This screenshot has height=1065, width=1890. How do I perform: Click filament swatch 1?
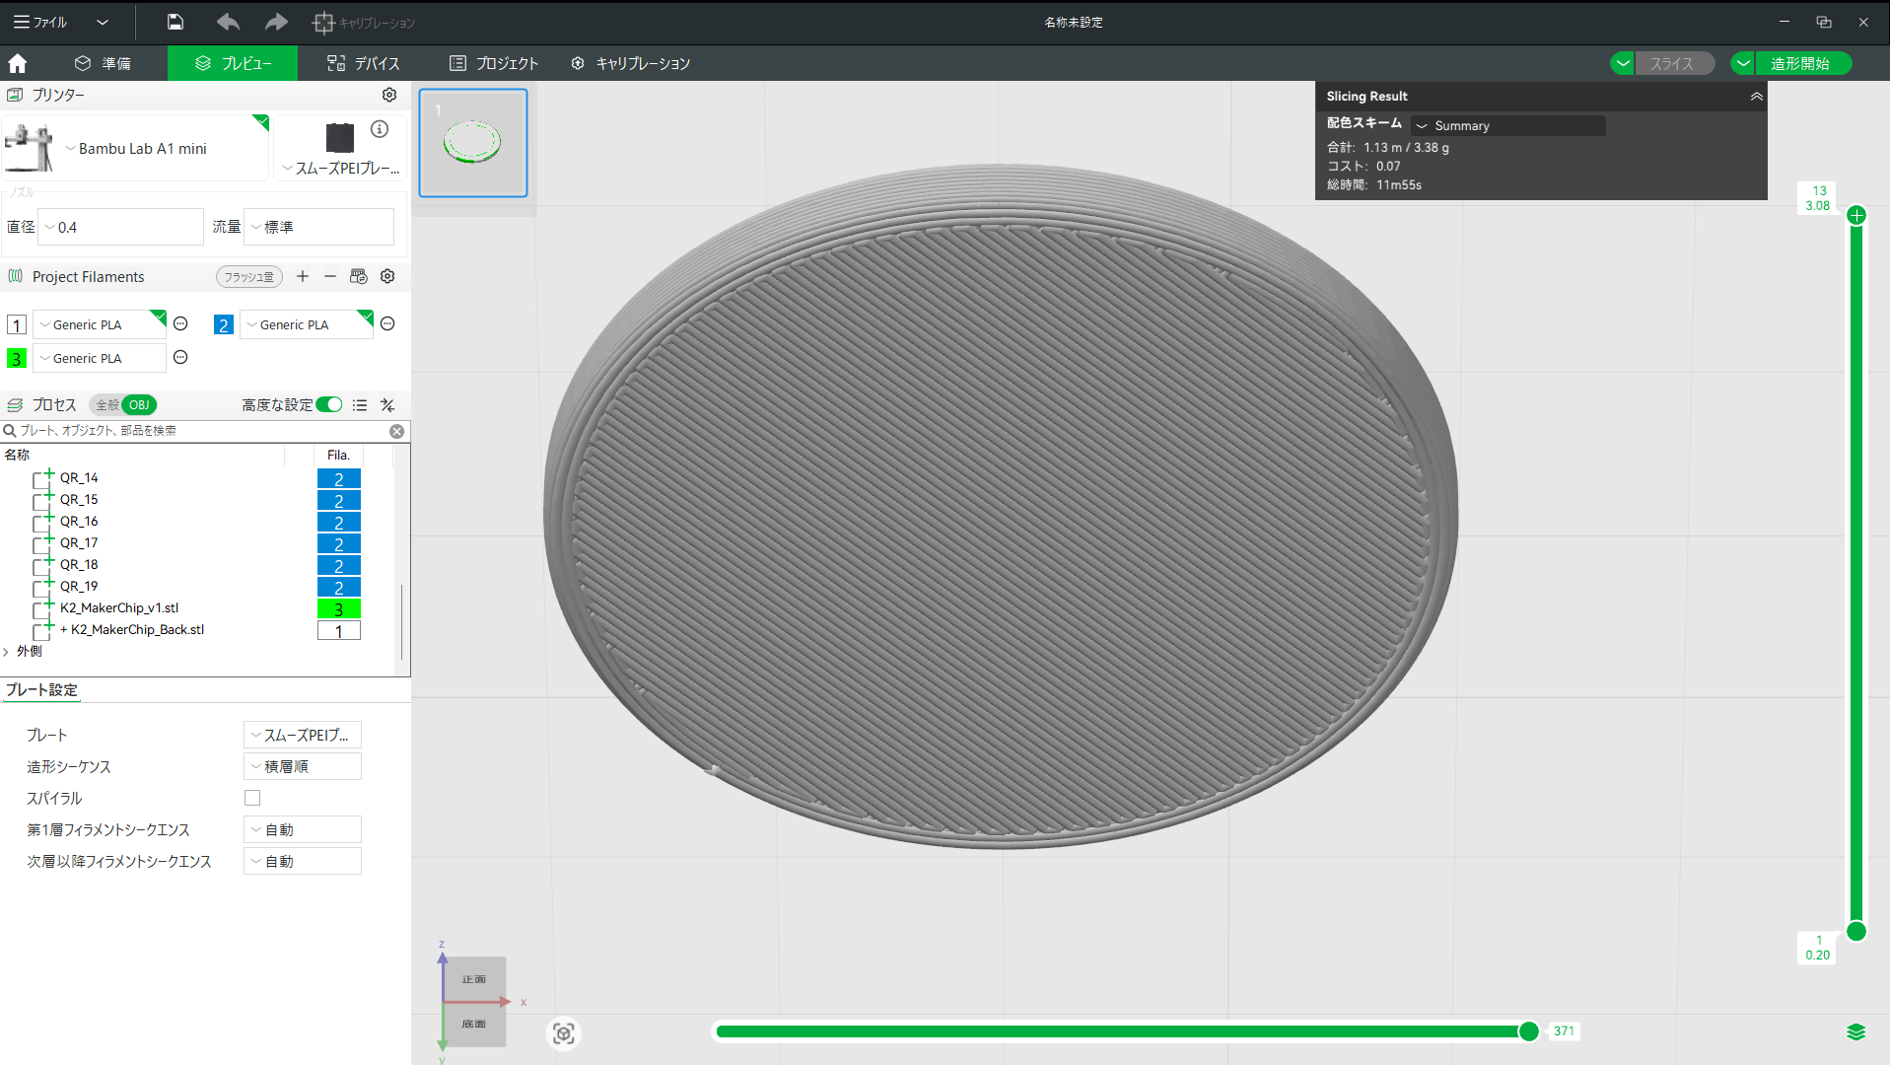[x=17, y=324]
